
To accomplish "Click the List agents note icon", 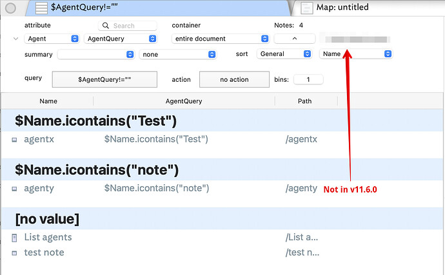I will click(x=15, y=238).
